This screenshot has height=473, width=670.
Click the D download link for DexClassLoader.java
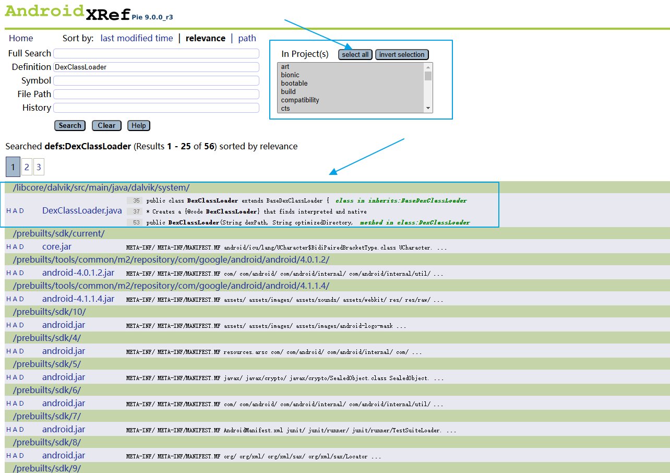pyautogui.click(x=21, y=211)
